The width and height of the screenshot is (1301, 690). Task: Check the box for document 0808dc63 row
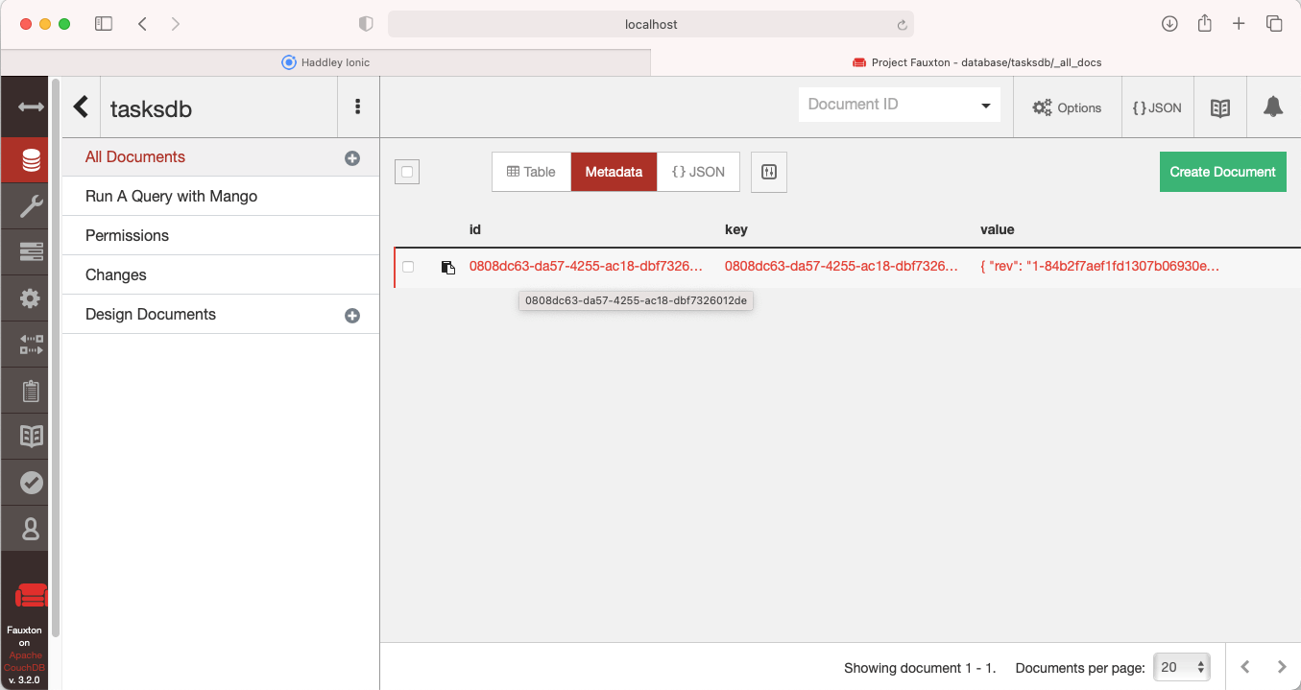(x=408, y=267)
